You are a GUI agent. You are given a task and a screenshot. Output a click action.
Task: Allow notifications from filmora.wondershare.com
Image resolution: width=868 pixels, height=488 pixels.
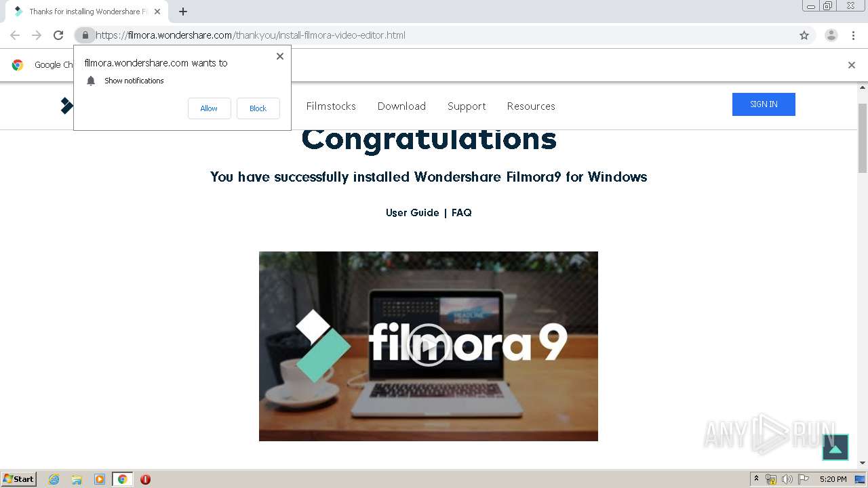(x=209, y=108)
